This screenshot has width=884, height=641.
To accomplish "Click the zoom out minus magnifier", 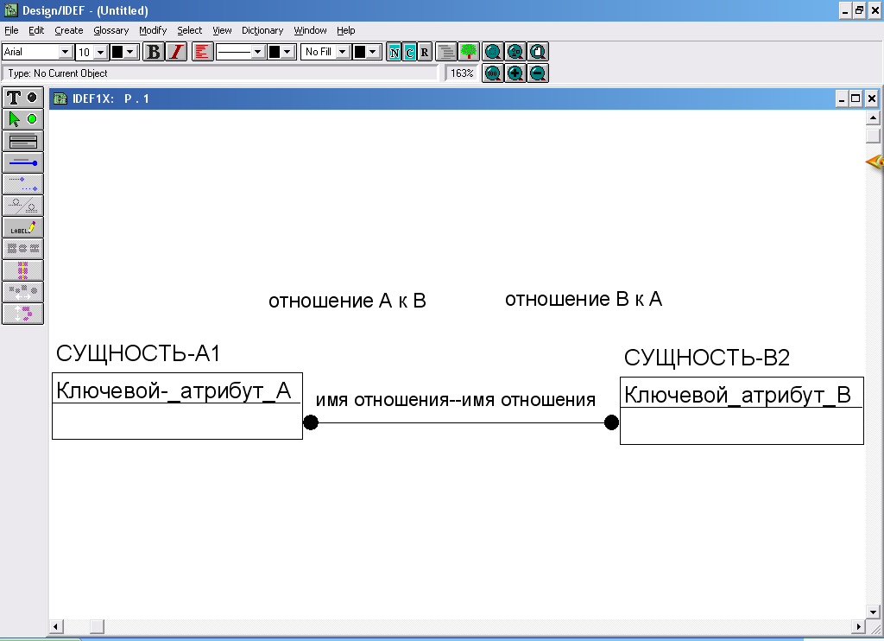I will point(538,73).
